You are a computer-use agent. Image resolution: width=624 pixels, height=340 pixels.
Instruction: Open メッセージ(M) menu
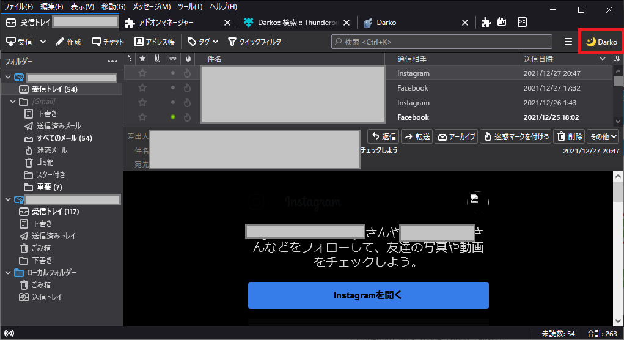tap(152, 7)
